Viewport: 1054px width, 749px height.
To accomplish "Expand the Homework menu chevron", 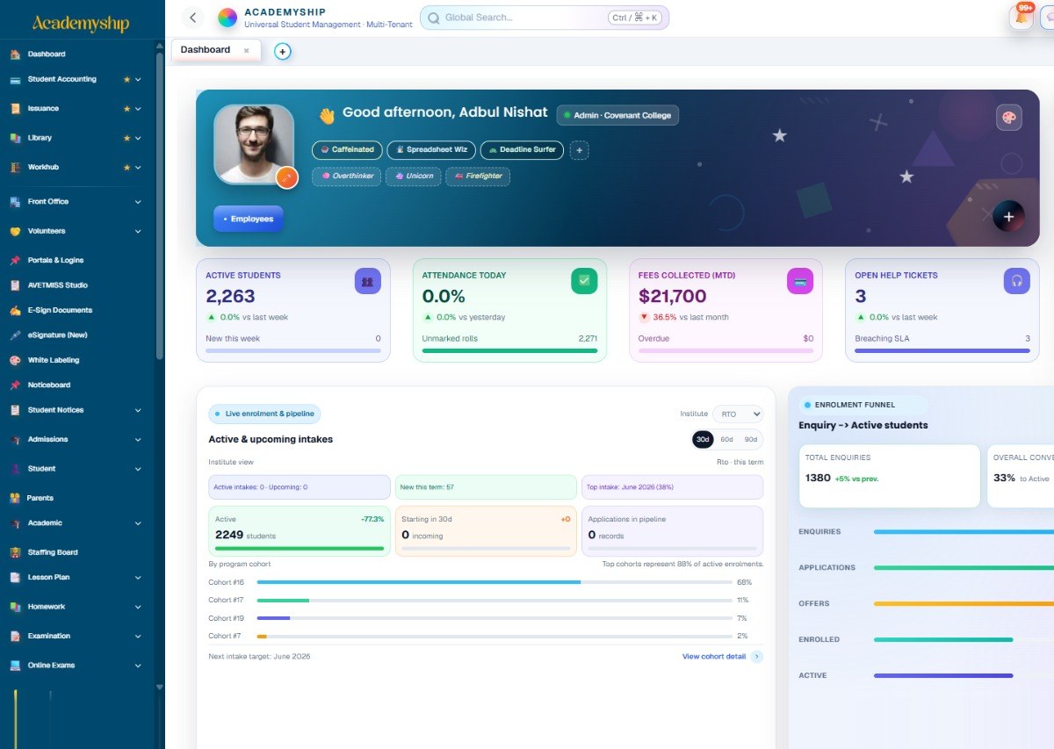I will coord(138,607).
